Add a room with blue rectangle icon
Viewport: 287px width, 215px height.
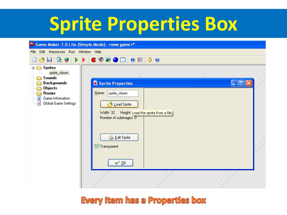123,60
